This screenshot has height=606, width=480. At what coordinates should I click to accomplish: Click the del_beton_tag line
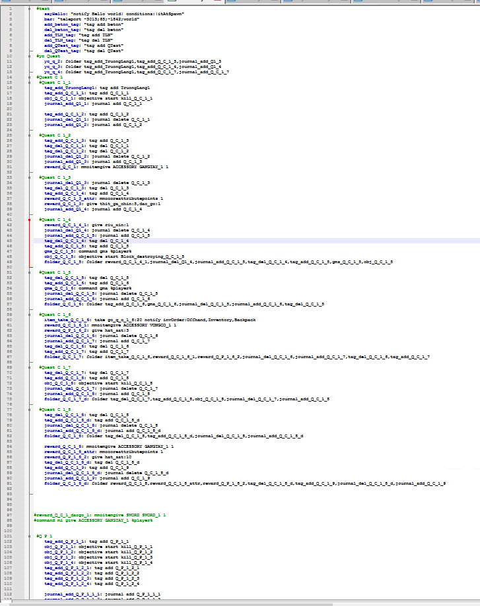(x=84, y=30)
